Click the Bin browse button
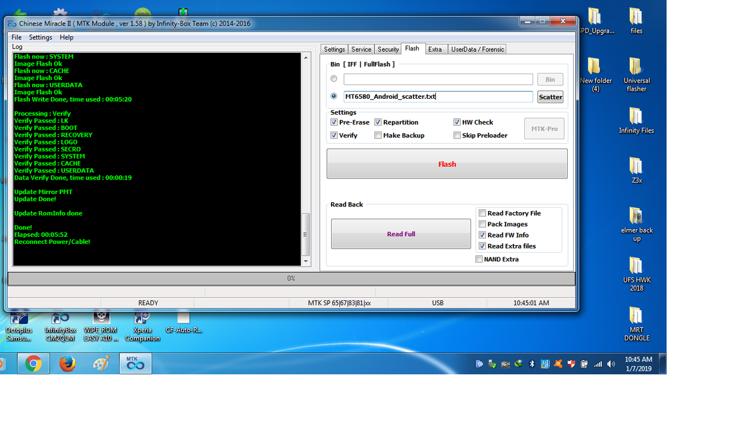This screenshot has width=750, height=421. coord(550,80)
